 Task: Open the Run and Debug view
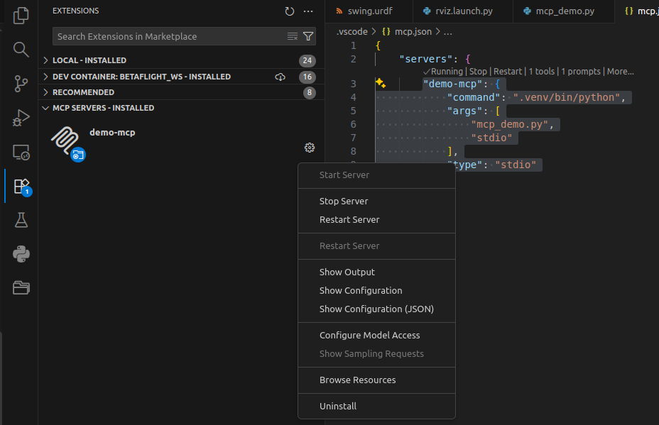[21, 118]
